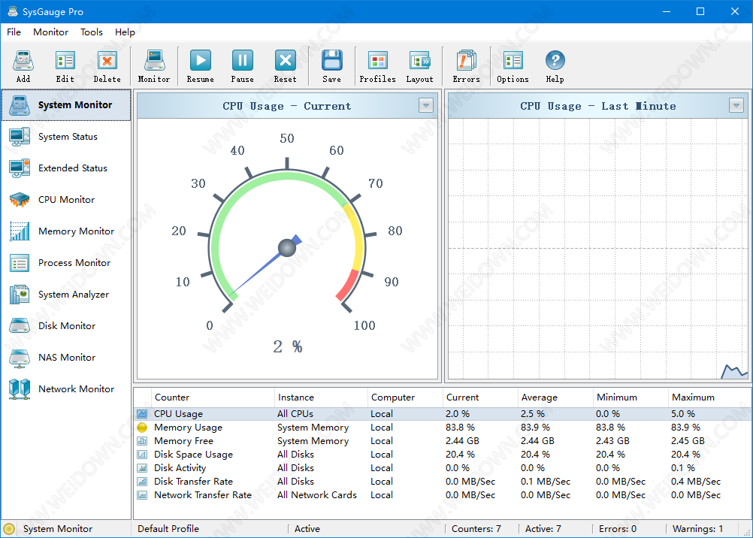Image resolution: width=753 pixels, height=538 pixels.
Task: Click 'Errors: 0' in the status bar
Action: [x=618, y=529]
